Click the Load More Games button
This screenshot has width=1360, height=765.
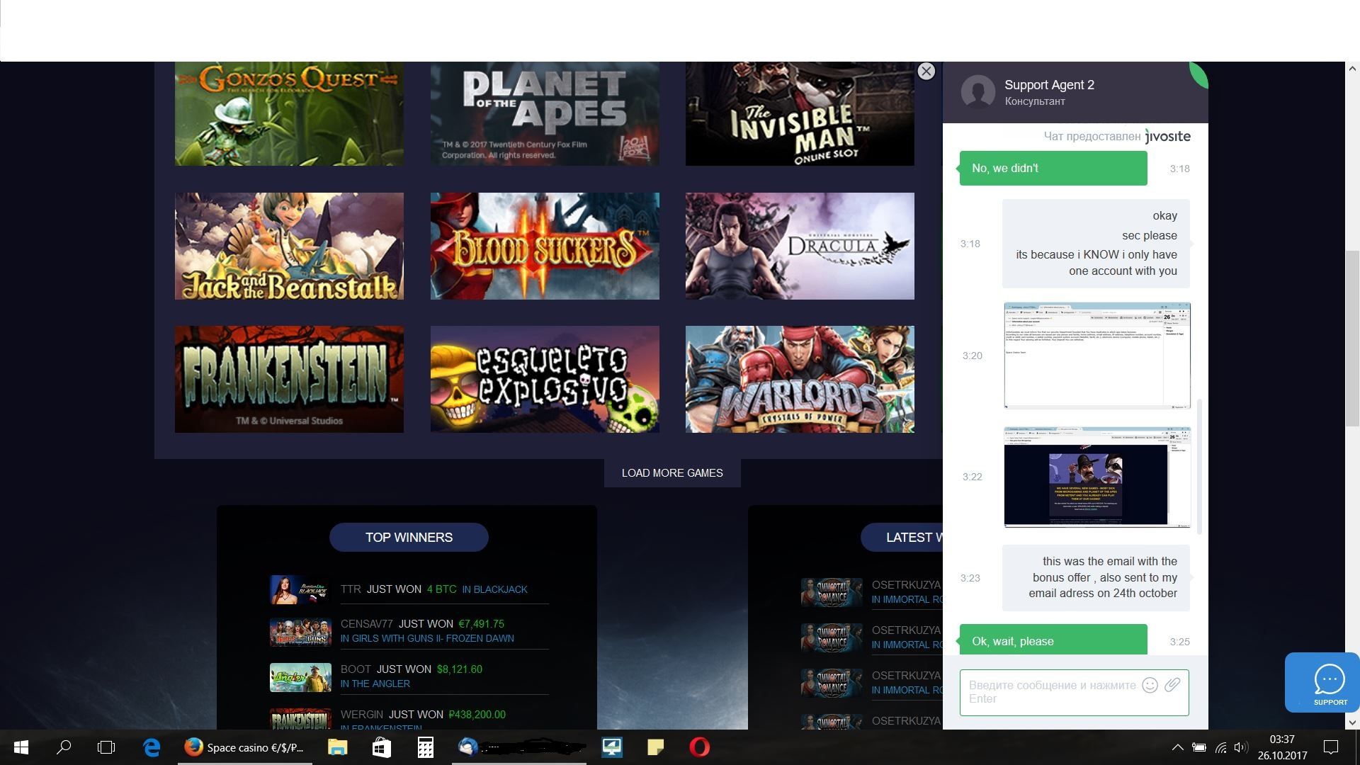(x=672, y=473)
